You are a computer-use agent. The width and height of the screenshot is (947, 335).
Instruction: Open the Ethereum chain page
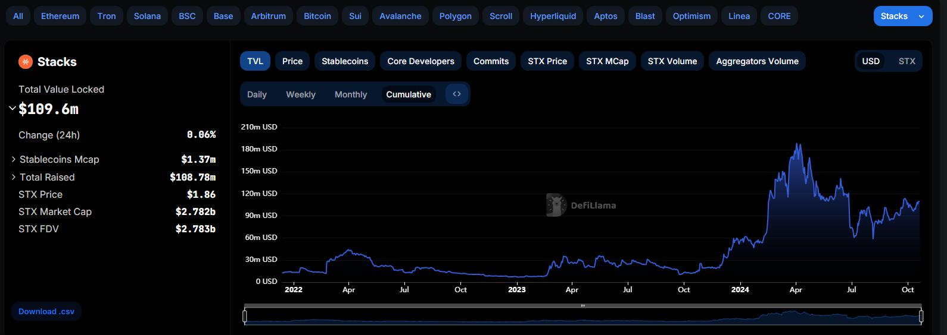60,16
